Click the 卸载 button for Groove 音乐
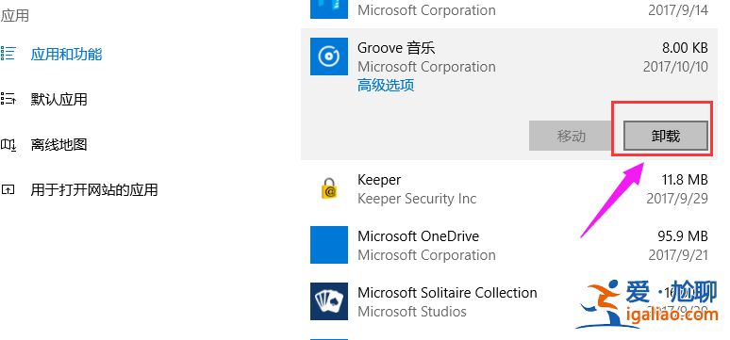The height and width of the screenshot is (340, 730). (666, 137)
